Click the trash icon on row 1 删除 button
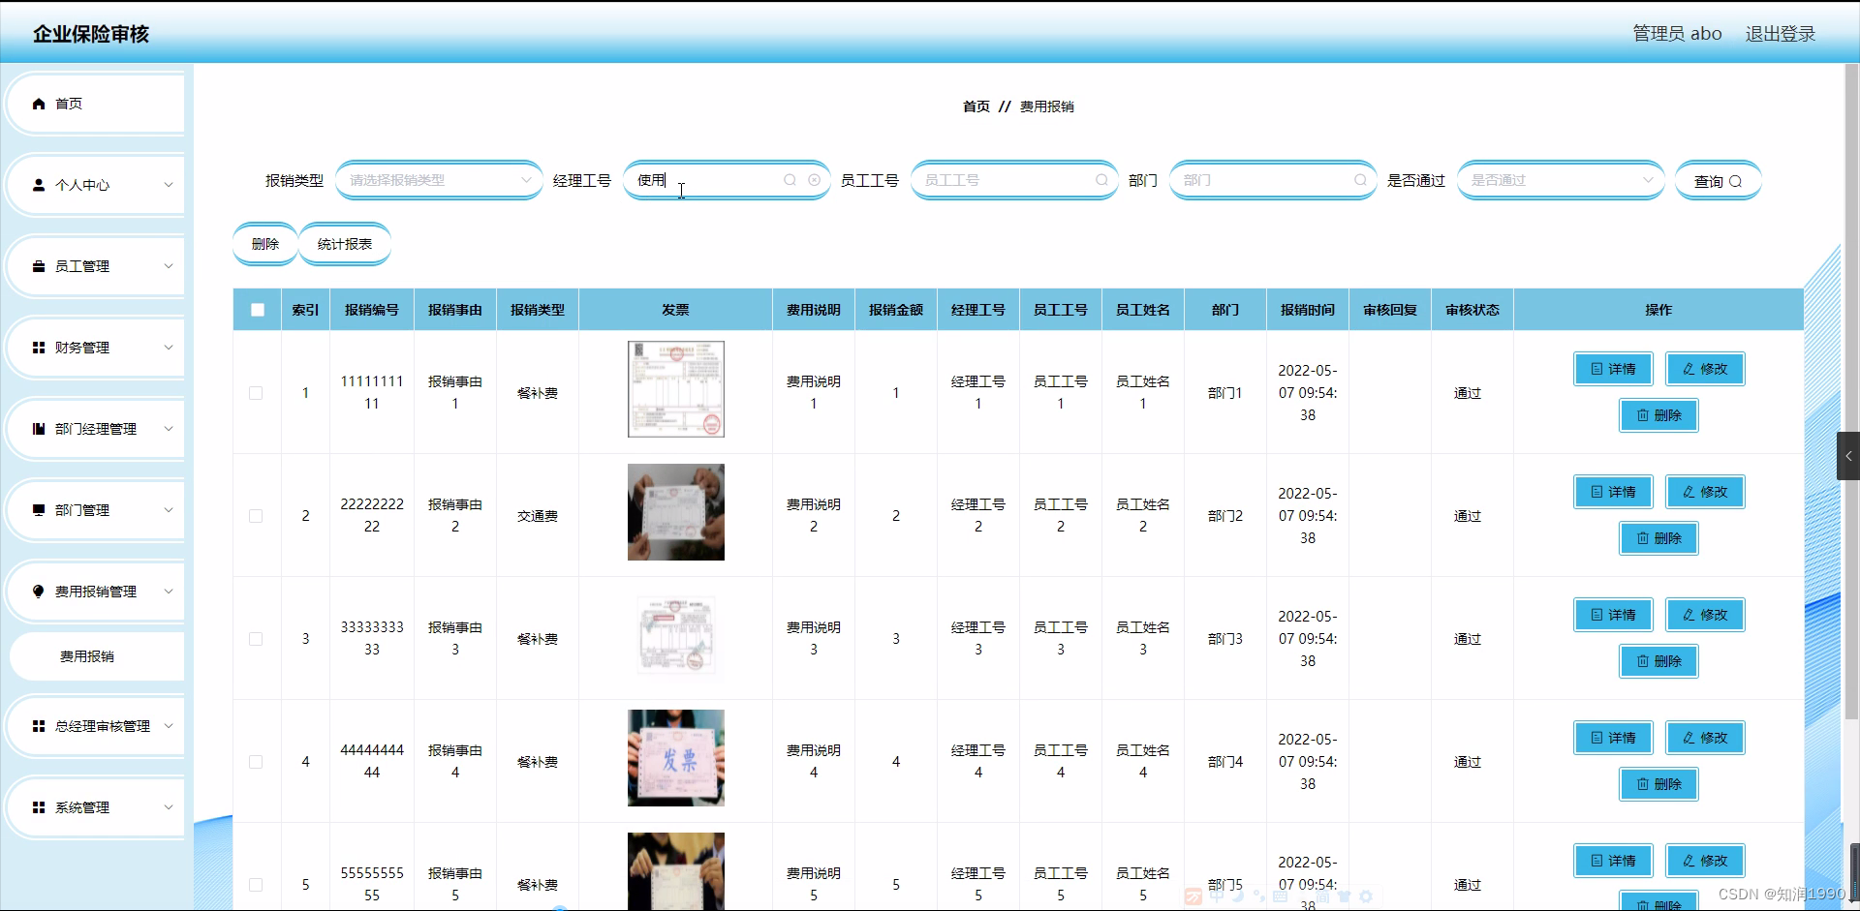This screenshot has width=1860, height=911. point(1641,415)
